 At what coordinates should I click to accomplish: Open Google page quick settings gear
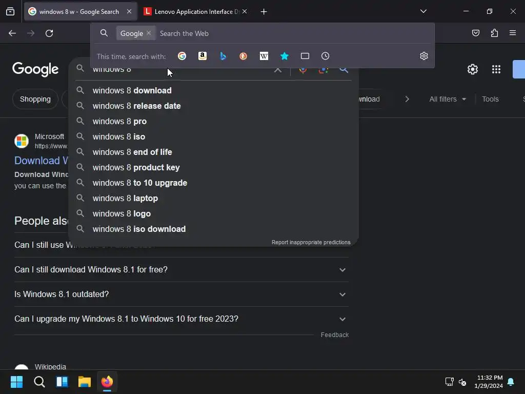(472, 69)
